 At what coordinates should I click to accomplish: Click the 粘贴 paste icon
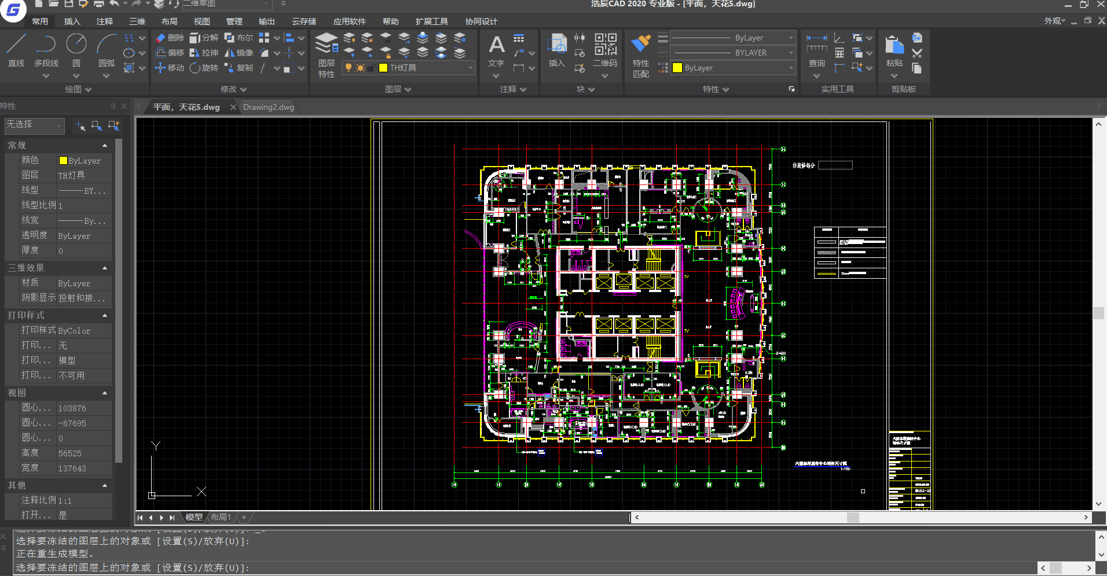click(x=894, y=51)
